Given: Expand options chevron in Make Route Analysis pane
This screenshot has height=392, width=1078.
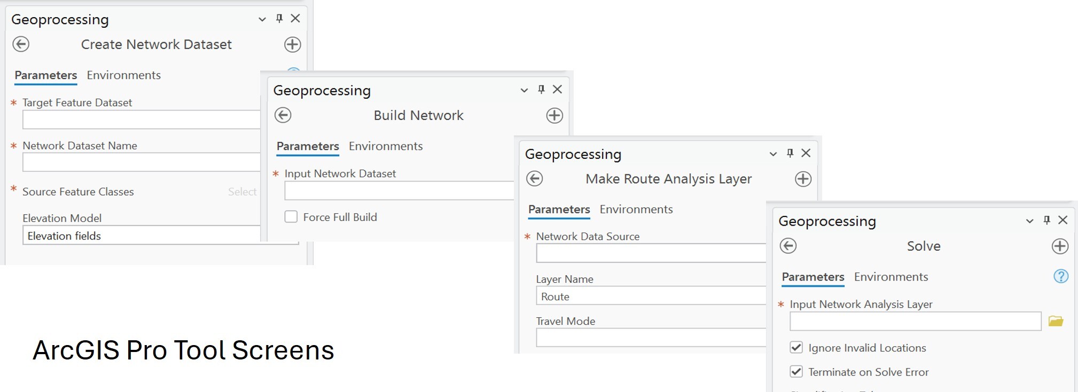Looking at the screenshot, I should coord(772,154).
